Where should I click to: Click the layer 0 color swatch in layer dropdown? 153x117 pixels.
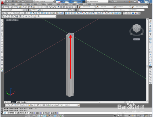point(41,10)
